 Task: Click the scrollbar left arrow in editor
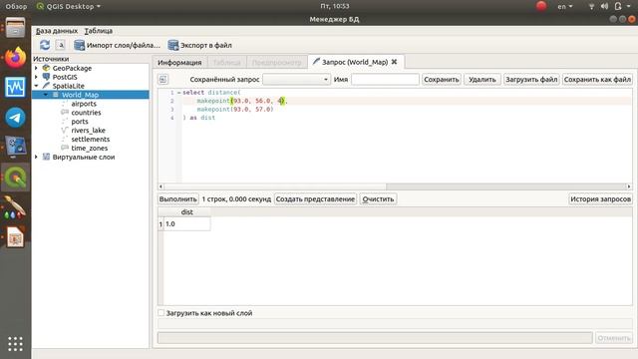tap(161, 186)
